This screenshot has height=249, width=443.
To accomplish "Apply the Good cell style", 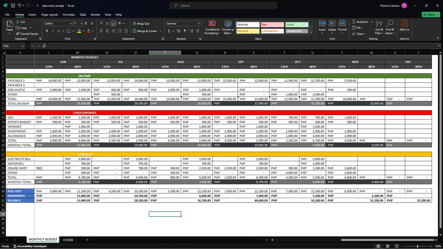I will (297, 24).
